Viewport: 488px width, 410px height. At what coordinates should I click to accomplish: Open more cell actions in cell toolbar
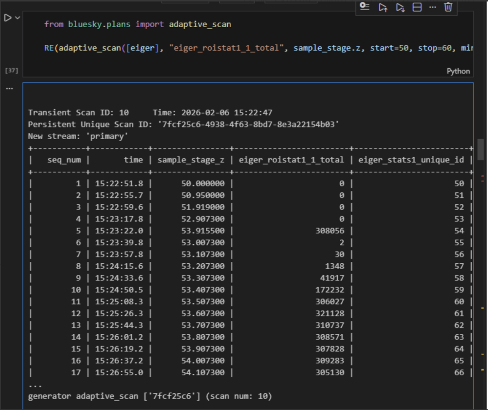(432, 7)
